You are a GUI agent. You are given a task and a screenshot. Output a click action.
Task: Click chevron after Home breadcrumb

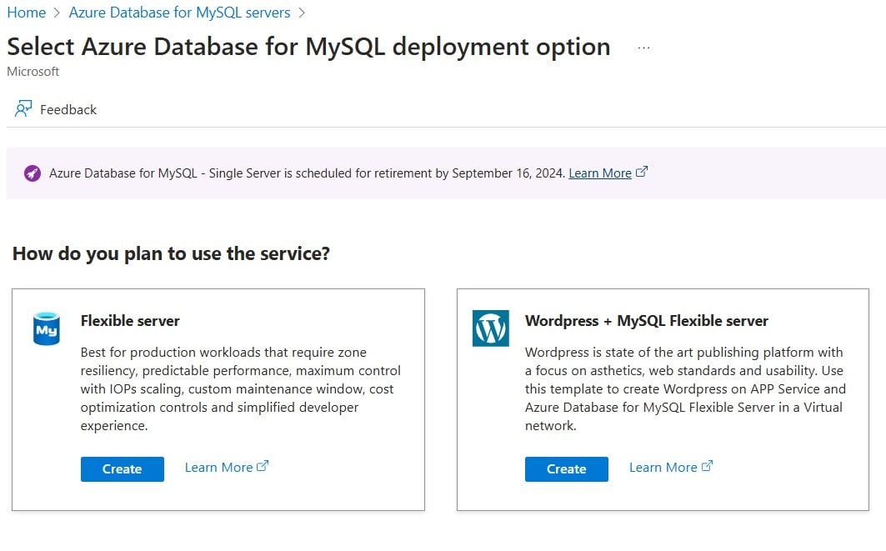point(57,13)
